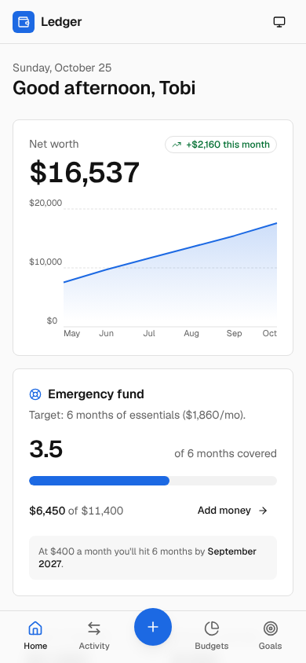Click the September 2027 projection note
Viewport: 306px width, 663px height.
153,558
